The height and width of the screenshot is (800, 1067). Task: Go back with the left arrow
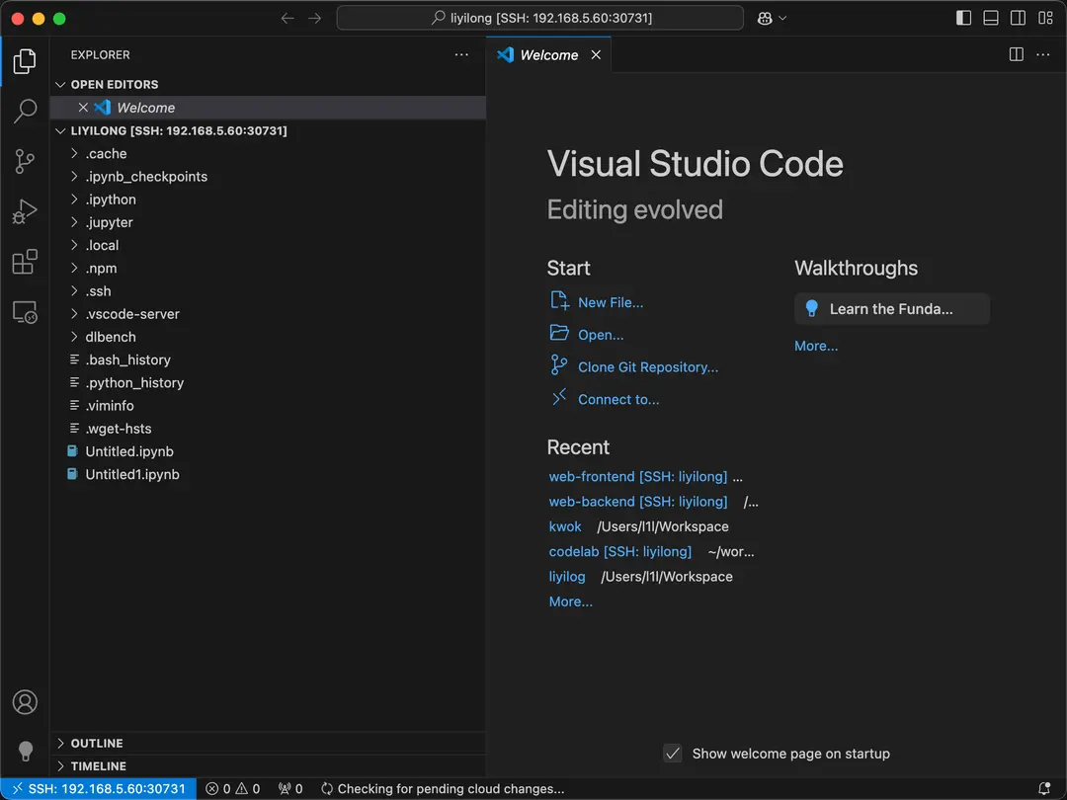click(x=287, y=19)
